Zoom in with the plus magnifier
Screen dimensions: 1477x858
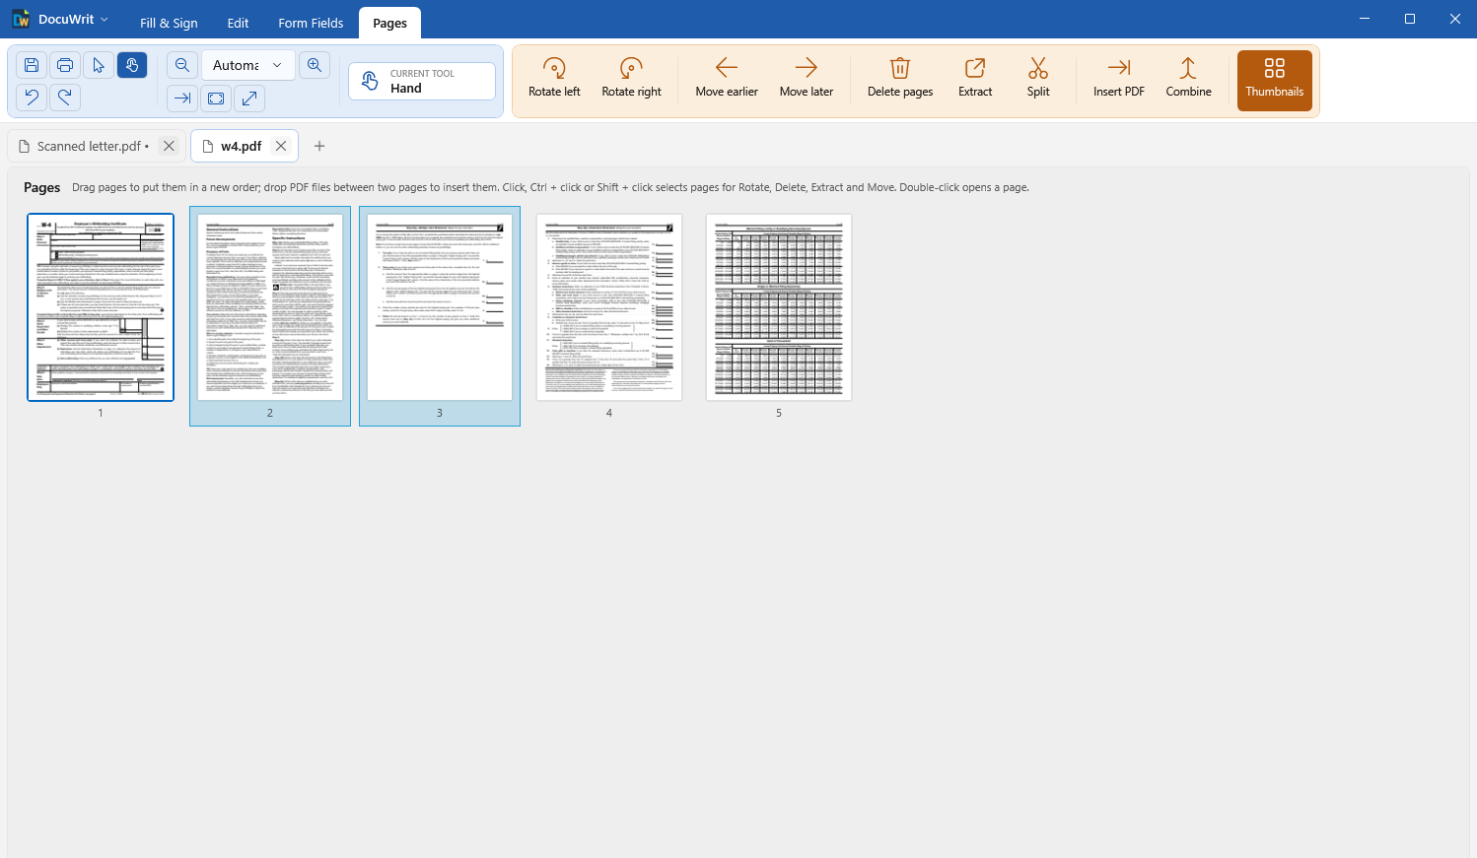(315, 65)
